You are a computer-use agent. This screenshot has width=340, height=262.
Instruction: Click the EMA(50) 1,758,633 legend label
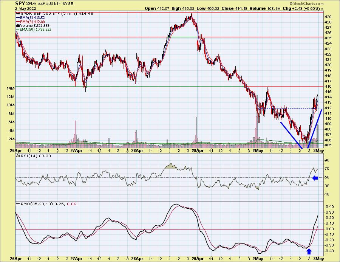click(x=36, y=29)
